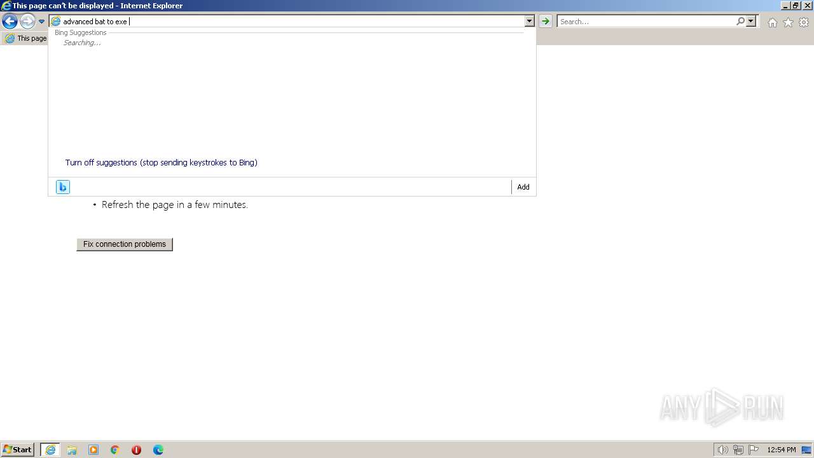Select the Bing search provider icon
The width and height of the screenshot is (814, 458).
pos(62,186)
